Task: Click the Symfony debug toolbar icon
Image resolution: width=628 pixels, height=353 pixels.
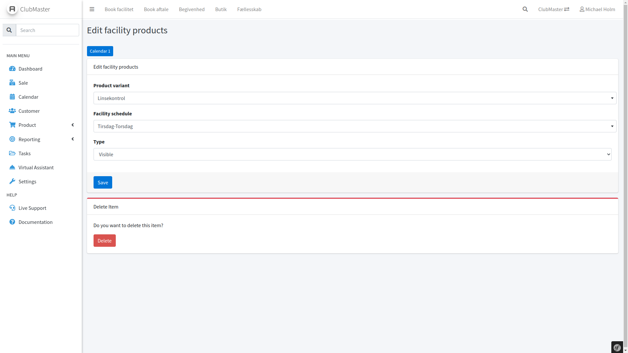Action: pyautogui.click(x=617, y=347)
